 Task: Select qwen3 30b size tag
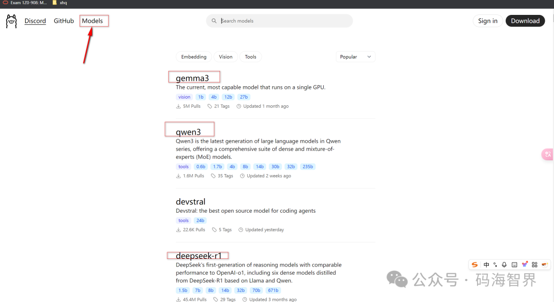(x=275, y=166)
